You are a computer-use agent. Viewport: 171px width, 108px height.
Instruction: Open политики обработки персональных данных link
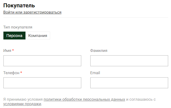point(84,100)
